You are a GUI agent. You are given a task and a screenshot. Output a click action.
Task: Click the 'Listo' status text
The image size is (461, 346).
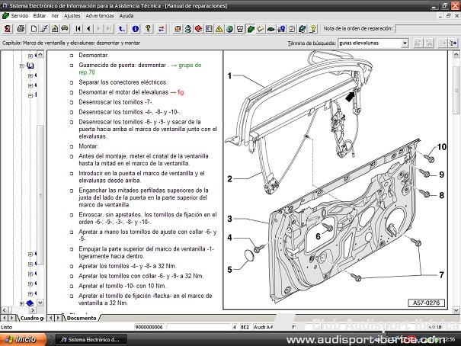(x=6, y=327)
